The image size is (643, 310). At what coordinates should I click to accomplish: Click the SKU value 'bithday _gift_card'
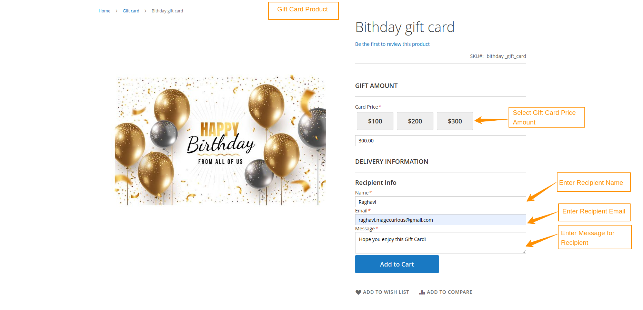point(506,56)
